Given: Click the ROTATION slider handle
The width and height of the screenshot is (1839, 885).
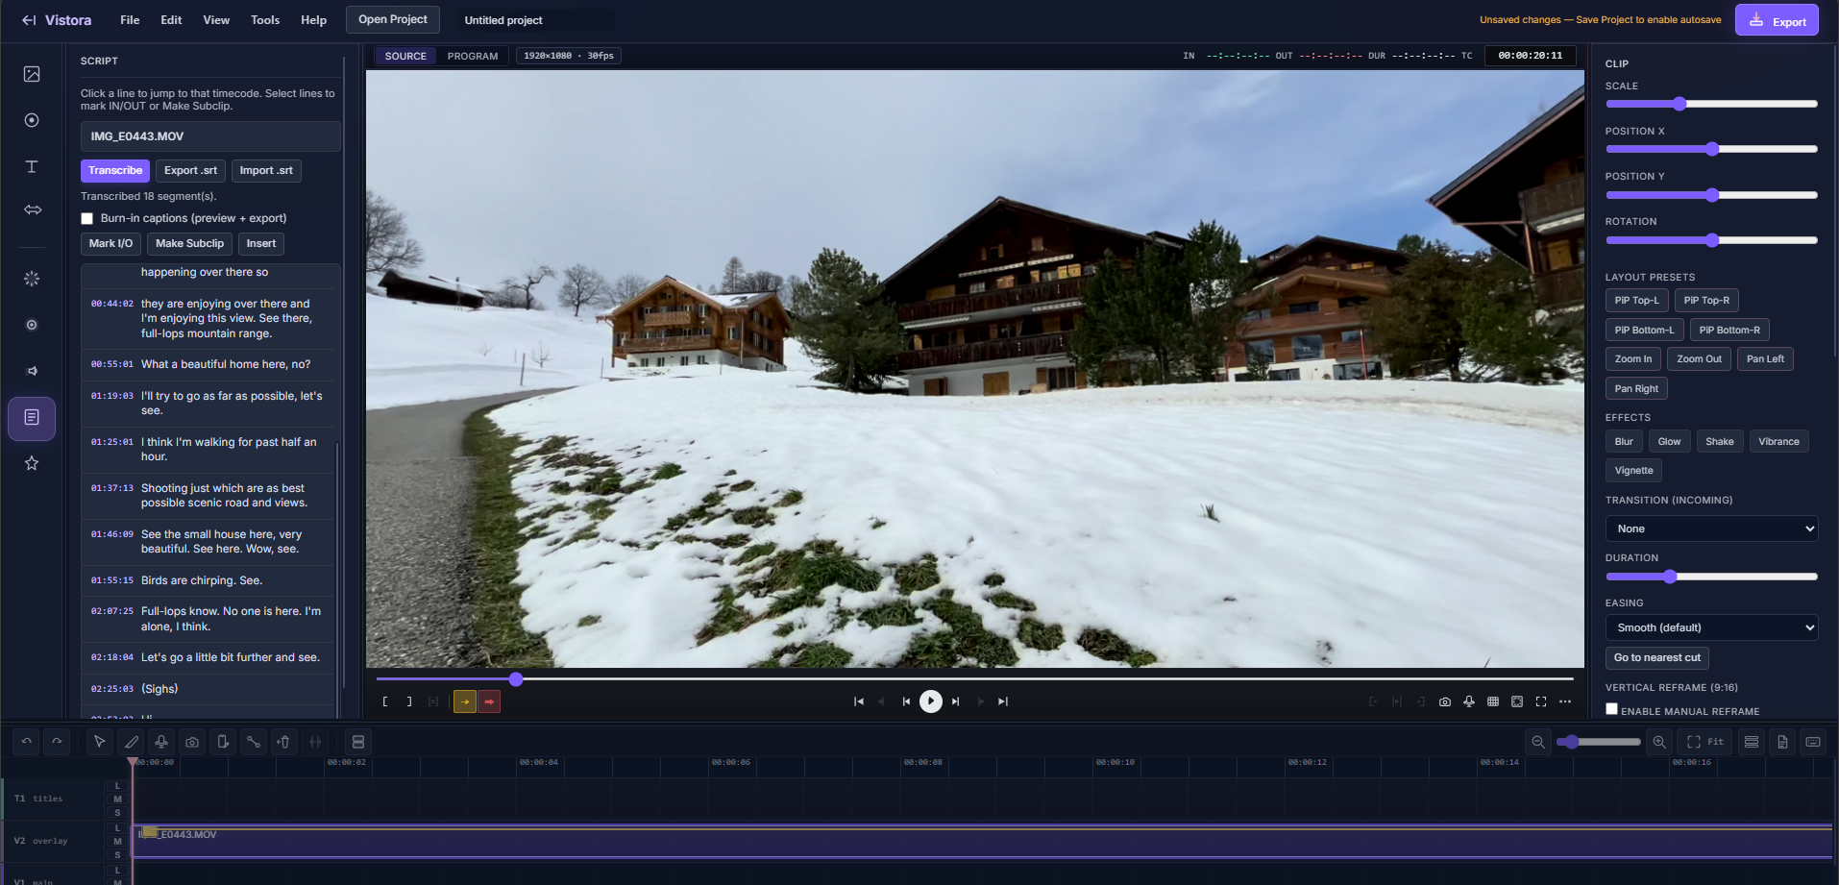Looking at the screenshot, I should pos(1712,240).
